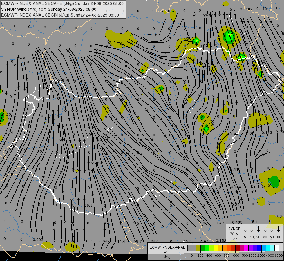Click the 0.148 value on the map

point(236,187)
